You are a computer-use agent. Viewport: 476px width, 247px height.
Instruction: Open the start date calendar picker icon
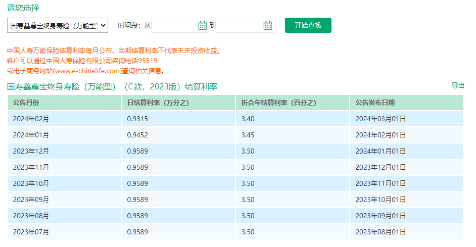203,25
